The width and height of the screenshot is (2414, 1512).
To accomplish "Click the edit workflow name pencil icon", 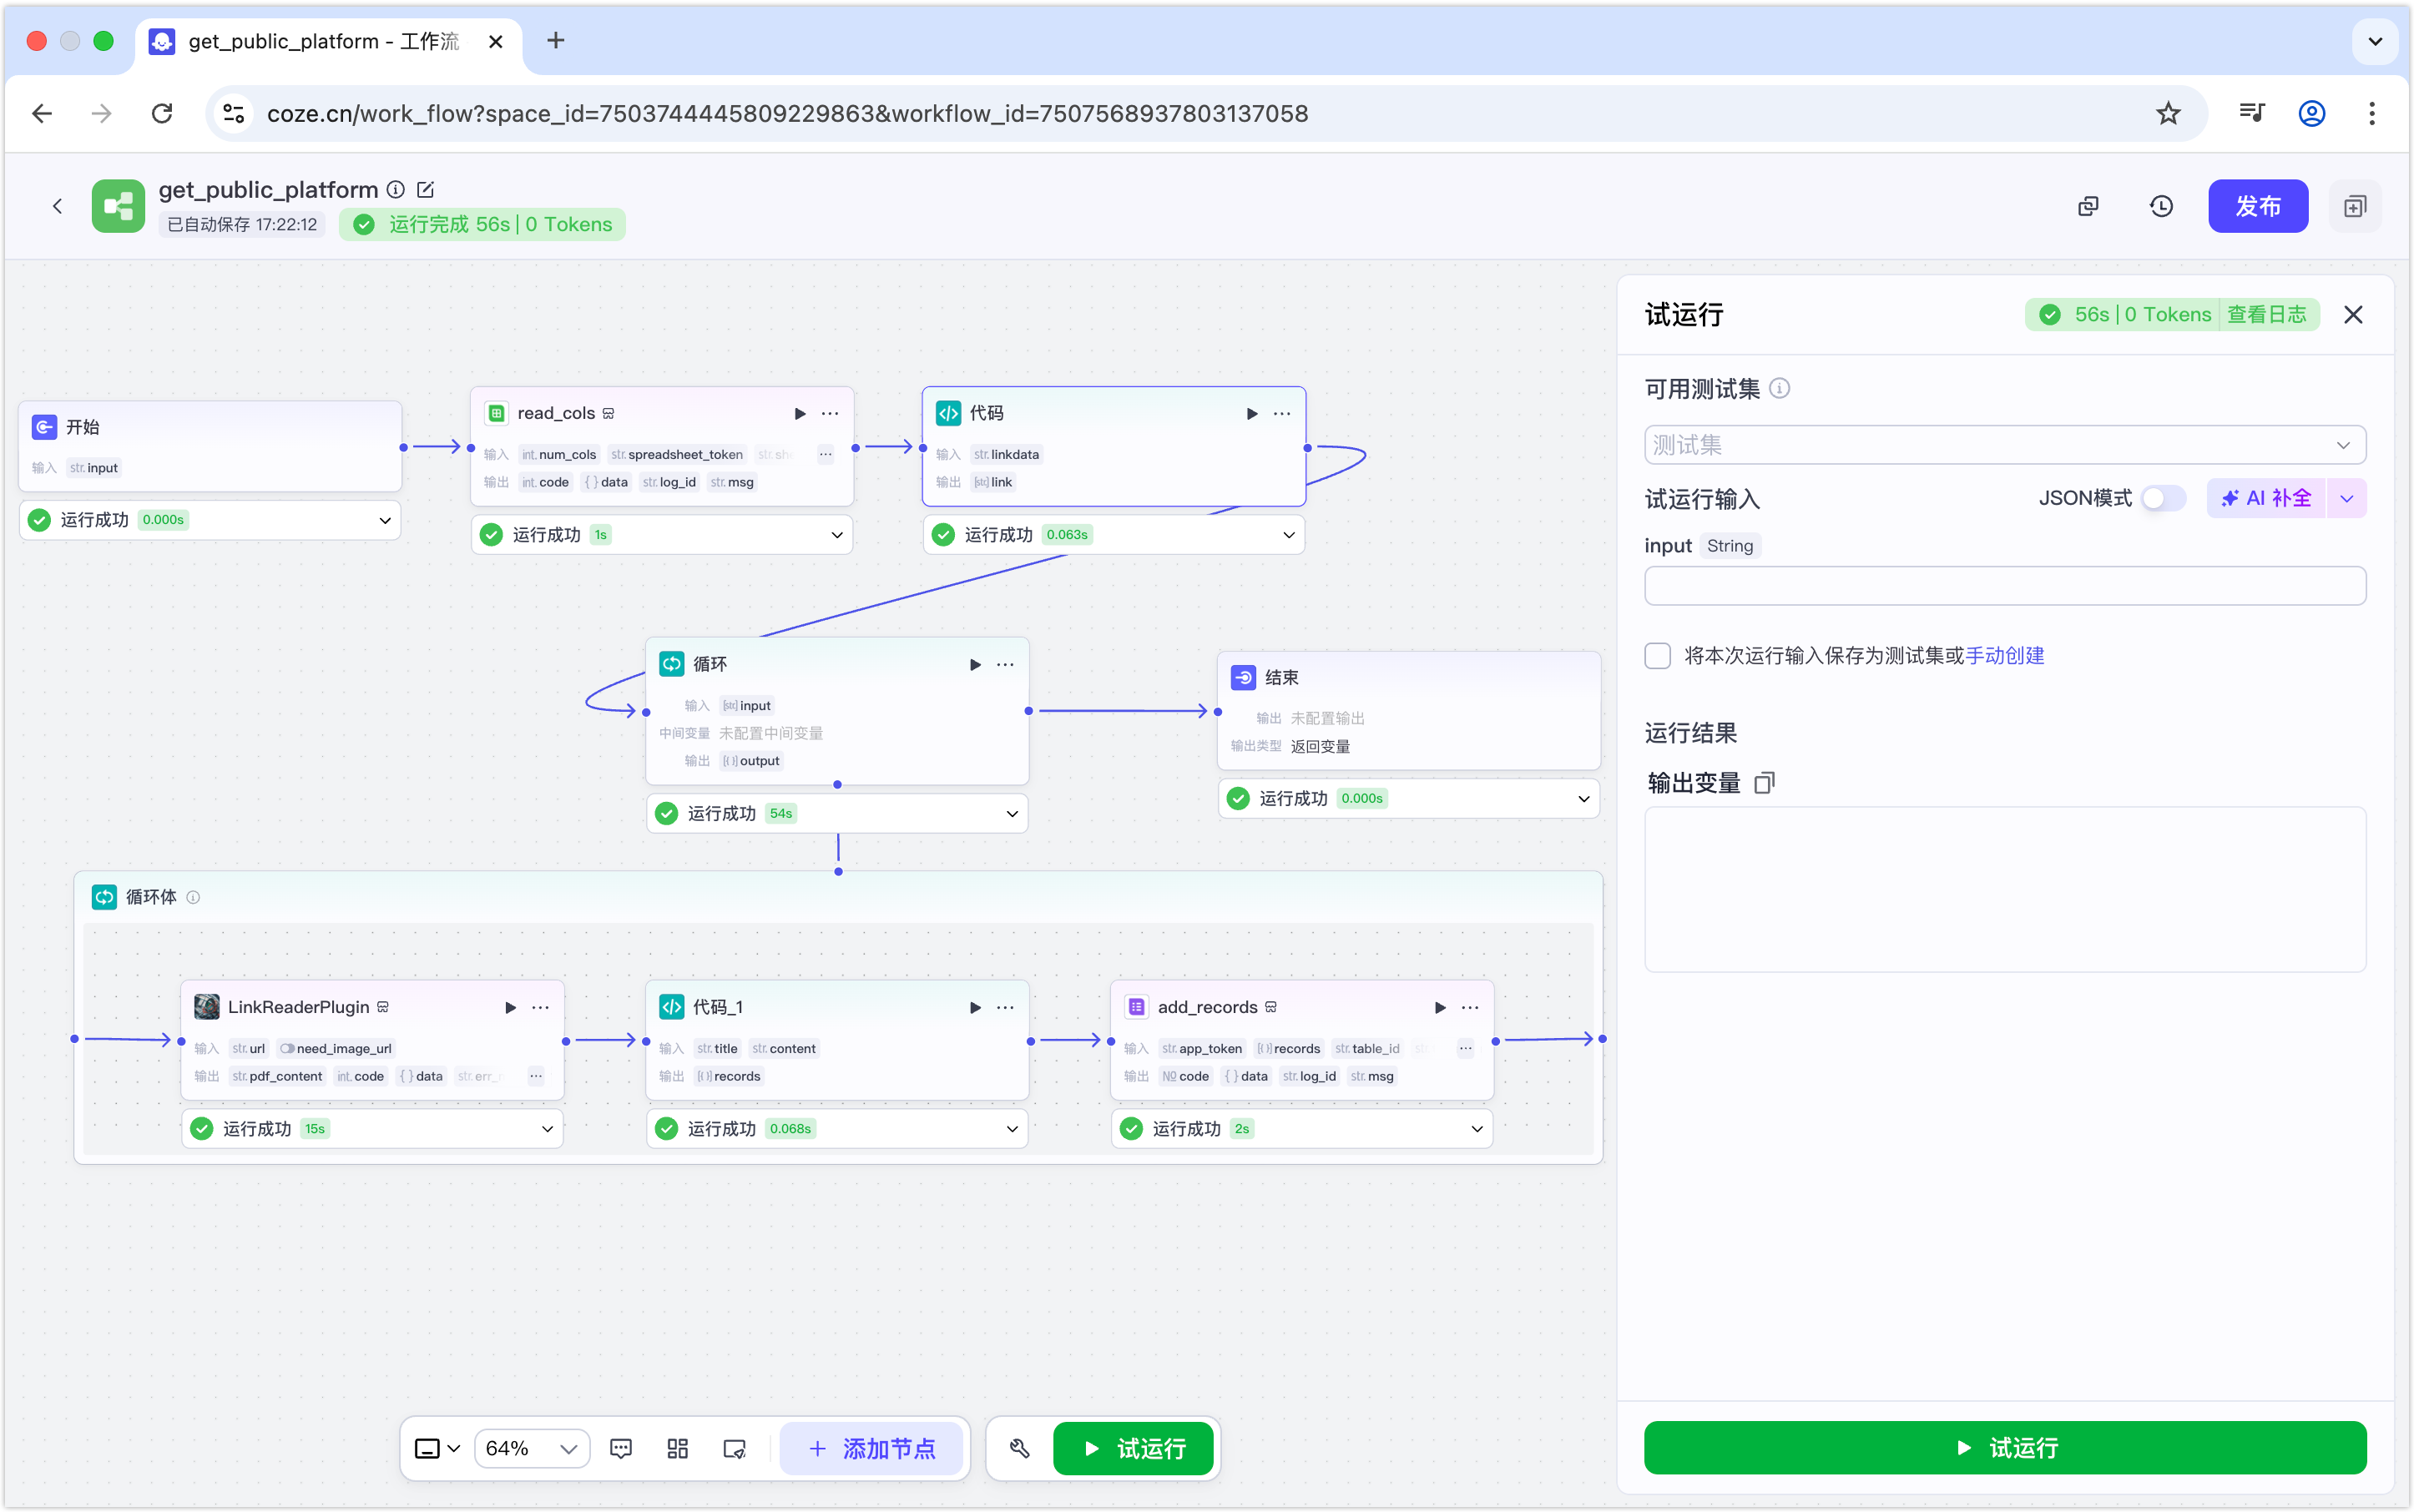I will (425, 190).
